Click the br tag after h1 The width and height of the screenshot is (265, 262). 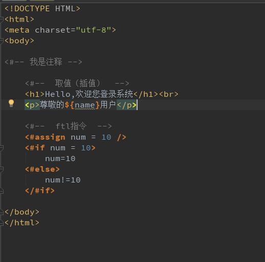click(x=169, y=94)
